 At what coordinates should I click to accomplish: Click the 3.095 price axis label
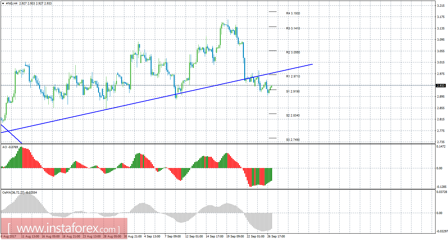pyautogui.click(x=441, y=40)
